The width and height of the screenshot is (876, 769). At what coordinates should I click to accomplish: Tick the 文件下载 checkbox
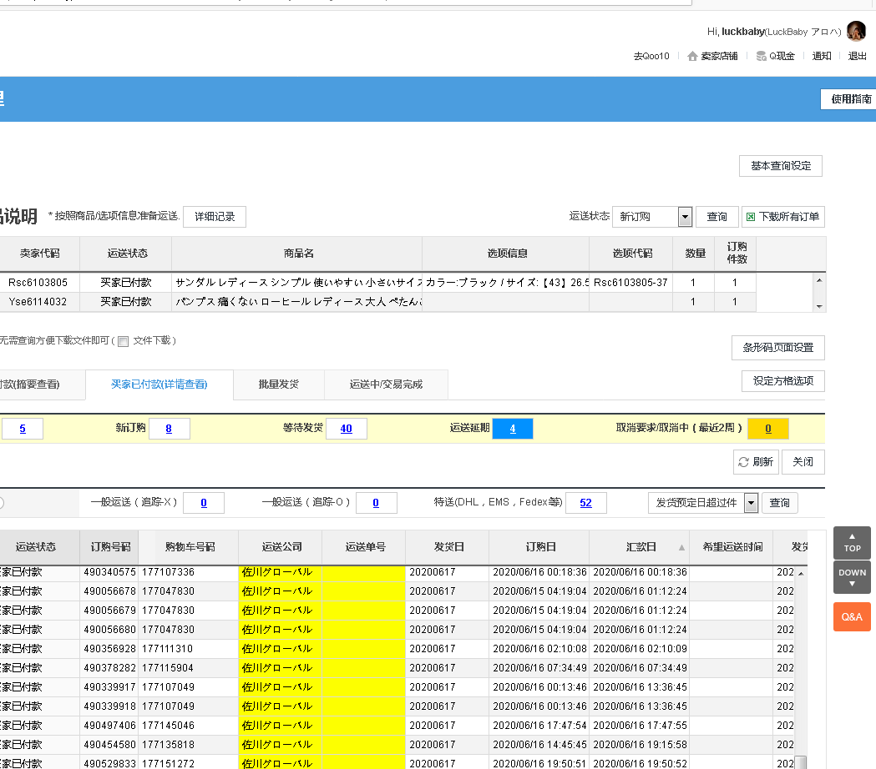123,341
